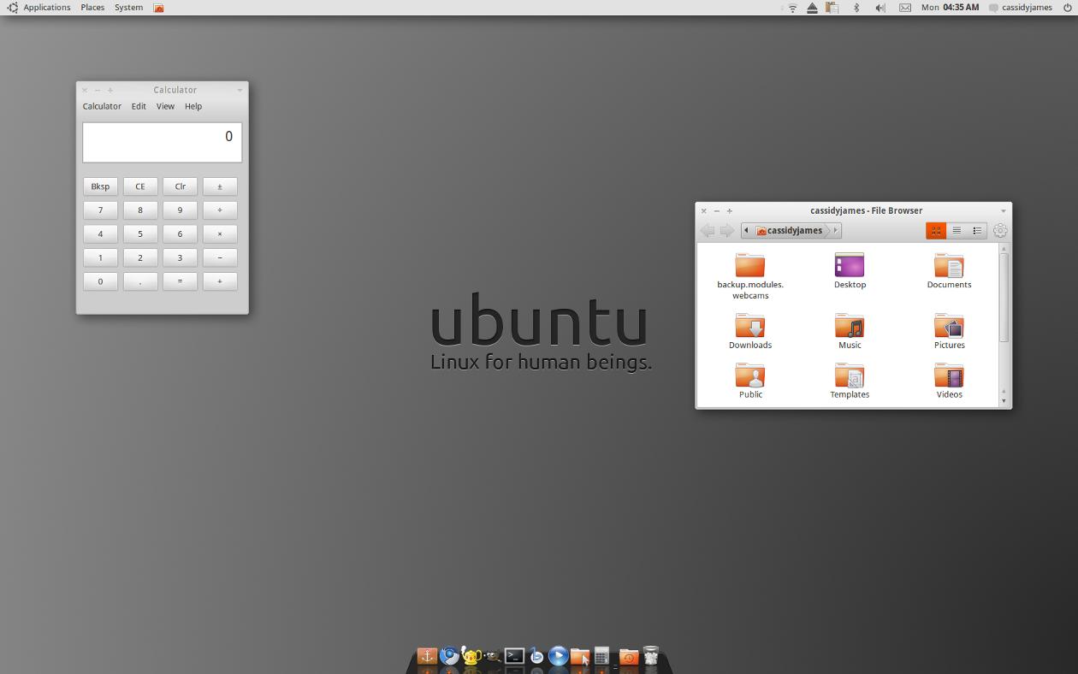Click the File Browser vertical scrollbar
The height and width of the screenshot is (674, 1078).
(1004, 298)
